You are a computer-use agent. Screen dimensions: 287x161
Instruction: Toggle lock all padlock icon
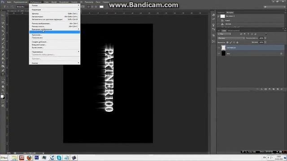237,42
